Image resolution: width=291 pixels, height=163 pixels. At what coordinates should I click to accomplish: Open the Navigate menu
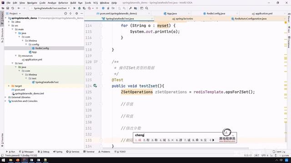(32, 3)
